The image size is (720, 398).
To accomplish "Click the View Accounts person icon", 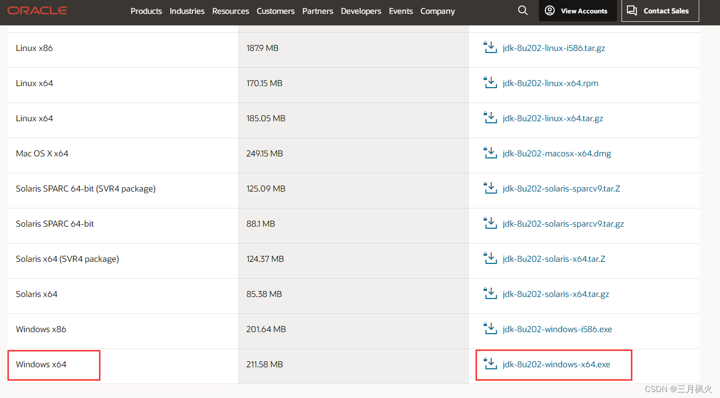I will pyautogui.click(x=550, y=10).
